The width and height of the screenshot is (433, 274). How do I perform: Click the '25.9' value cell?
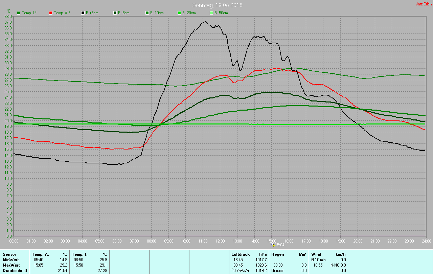tap(103, 260)
